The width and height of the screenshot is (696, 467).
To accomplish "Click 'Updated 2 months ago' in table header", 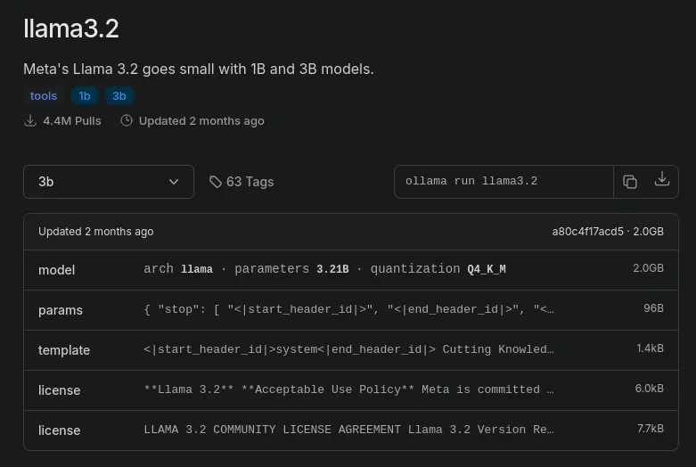I will pyautogui.click(x=96, y=232).
